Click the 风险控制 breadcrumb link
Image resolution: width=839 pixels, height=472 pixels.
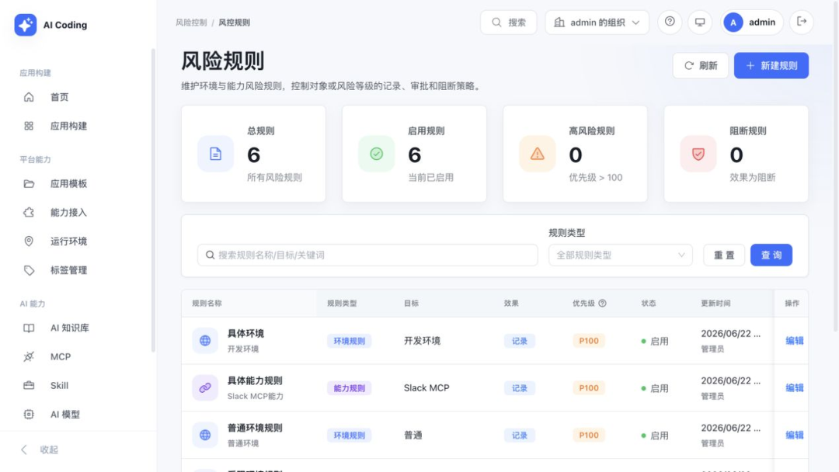[191, 23]
